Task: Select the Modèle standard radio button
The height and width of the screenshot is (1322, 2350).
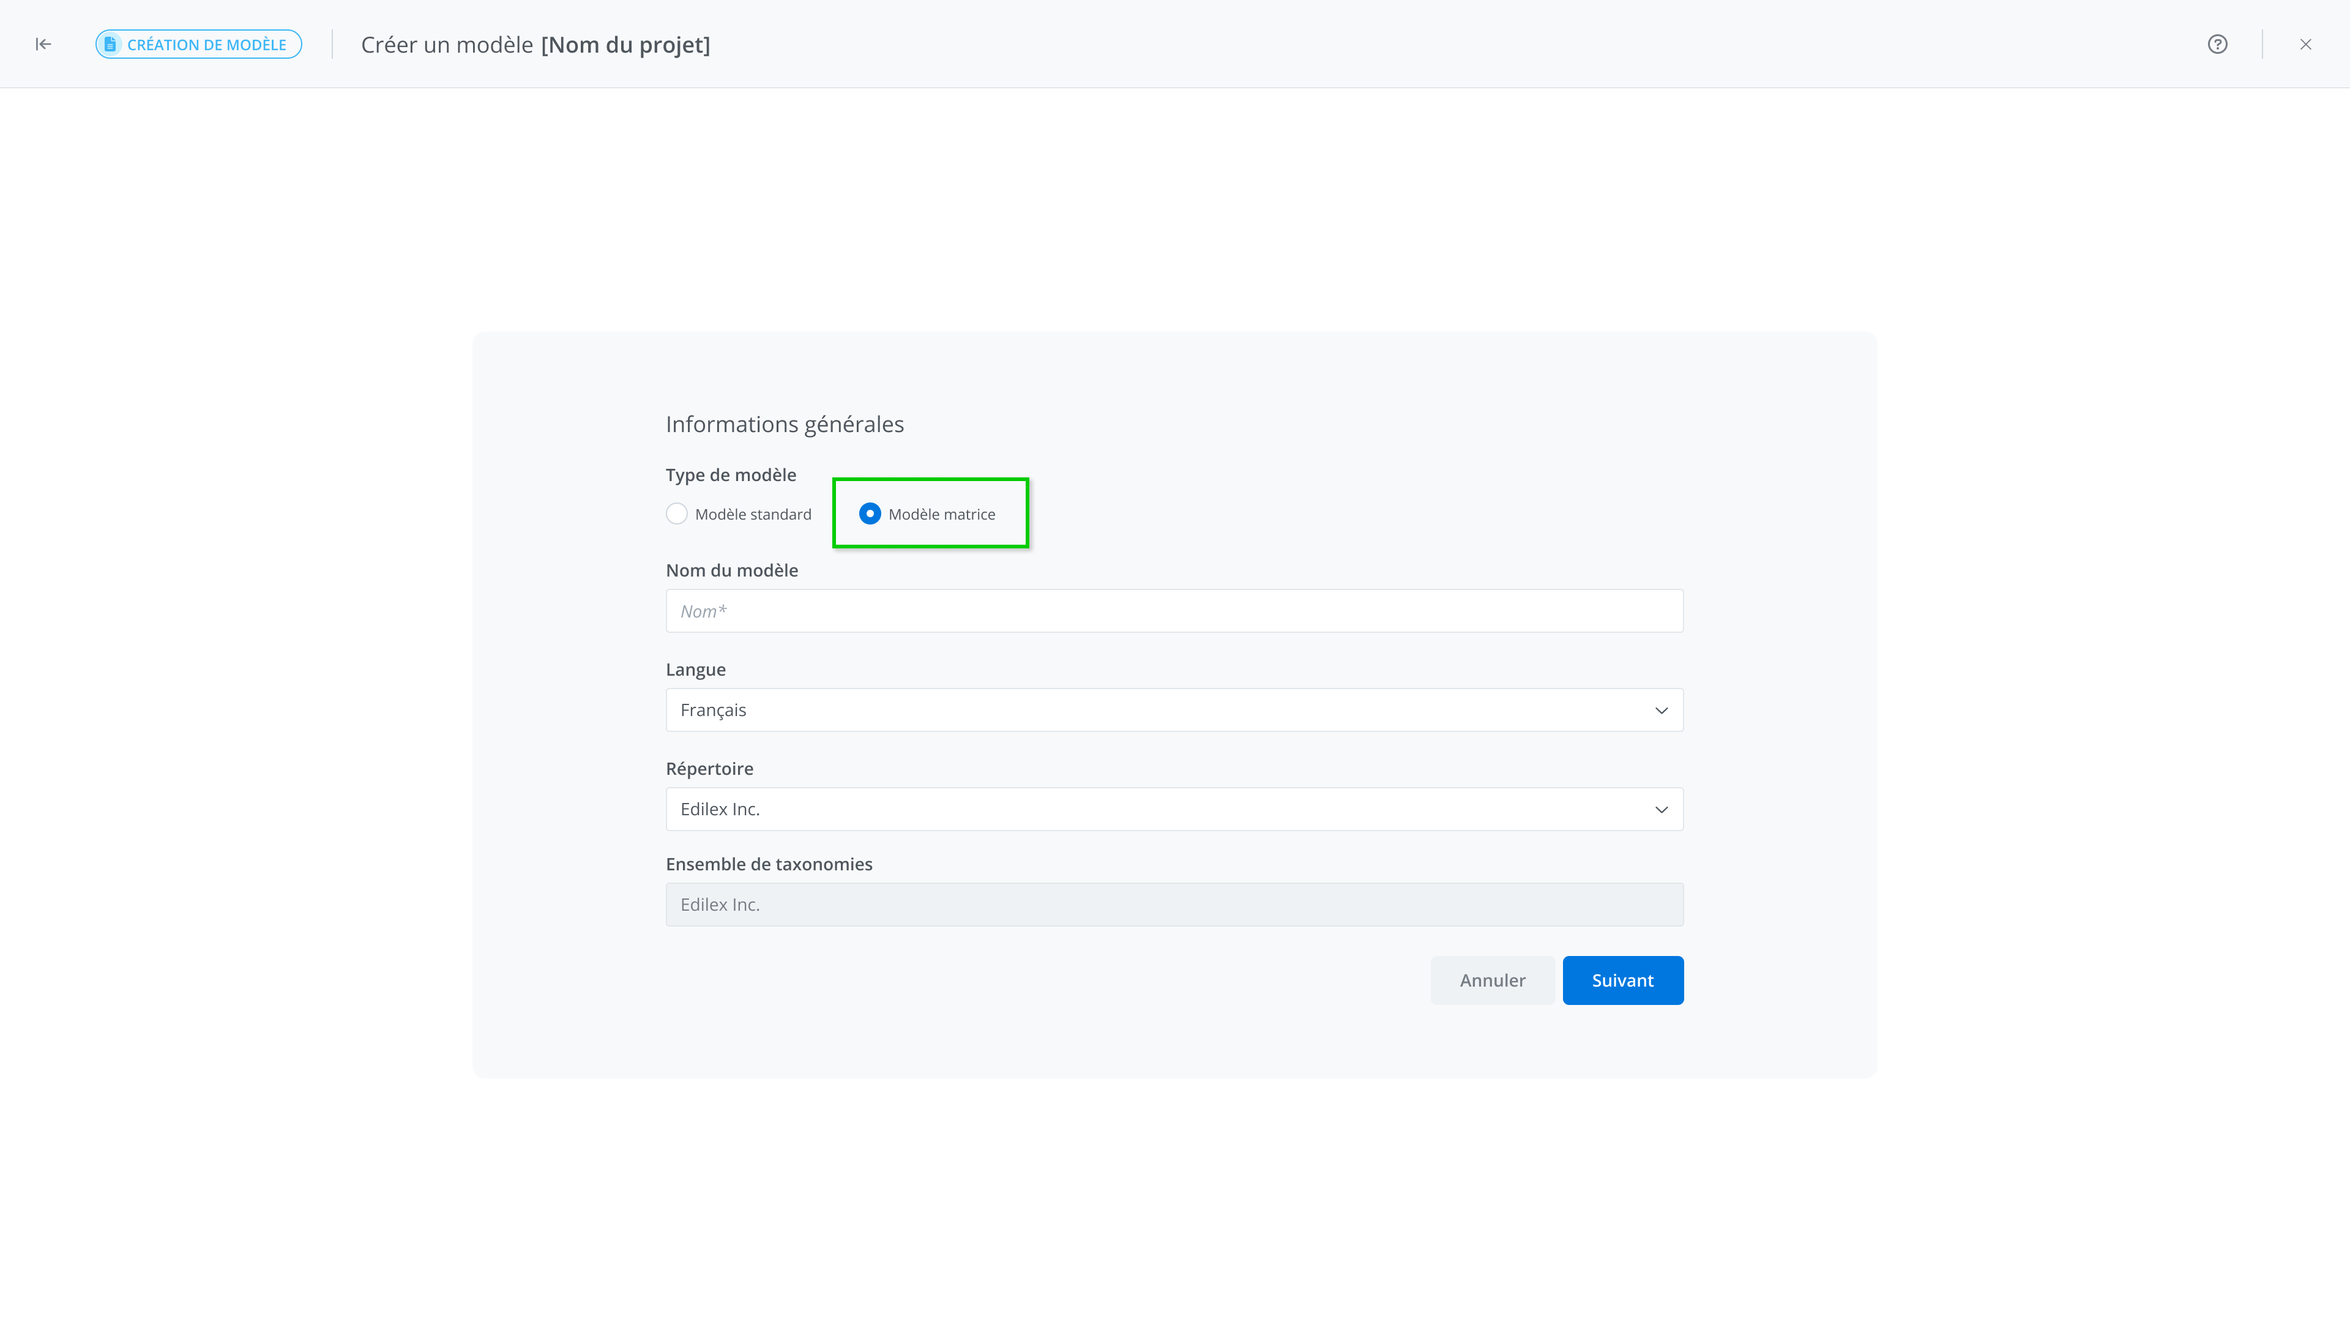Action: point(677,513)
